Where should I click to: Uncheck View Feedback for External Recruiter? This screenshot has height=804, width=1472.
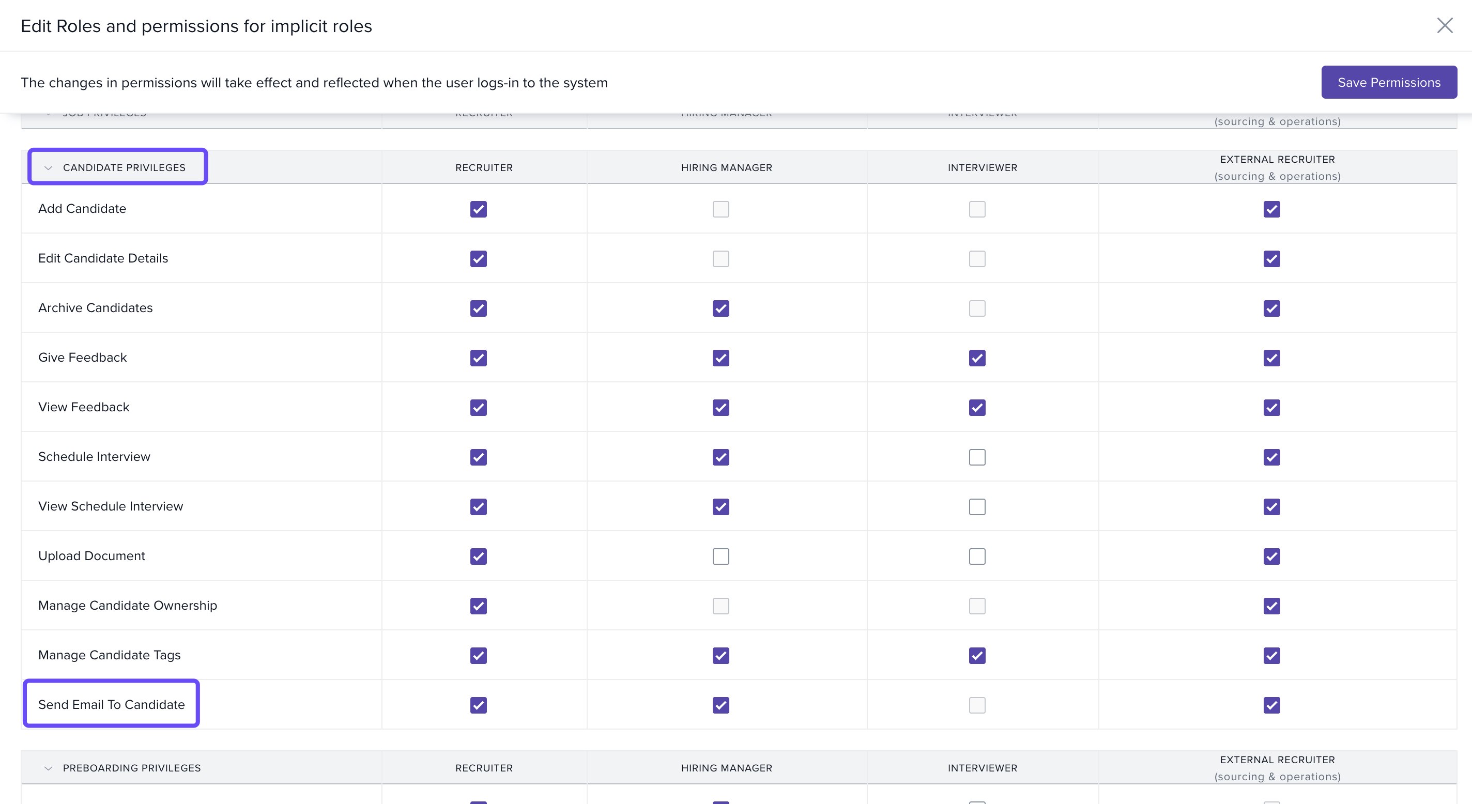coord(1271,408)
